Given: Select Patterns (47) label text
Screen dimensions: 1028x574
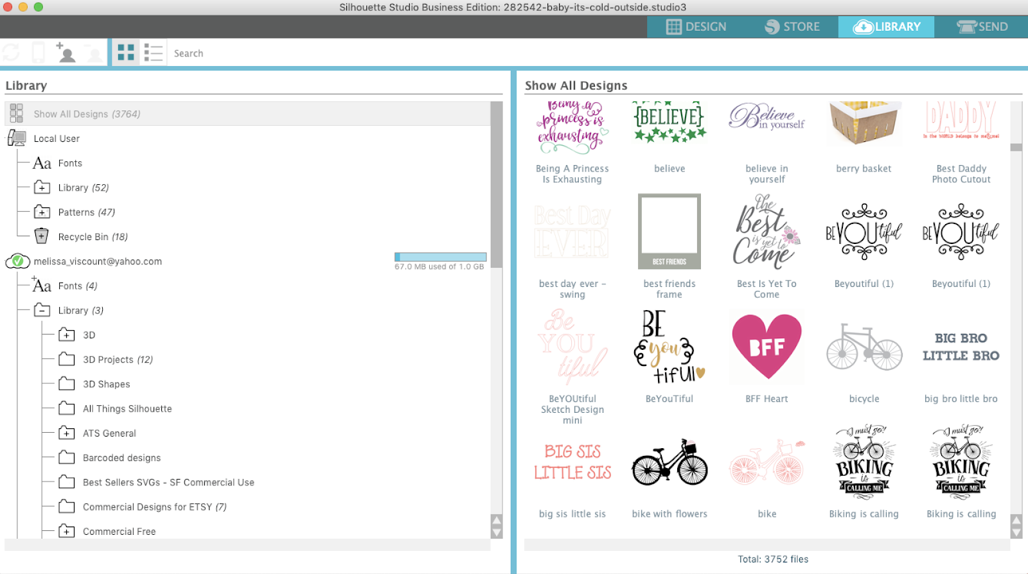Looking at the screenshot, I should [x=86, y=213].
